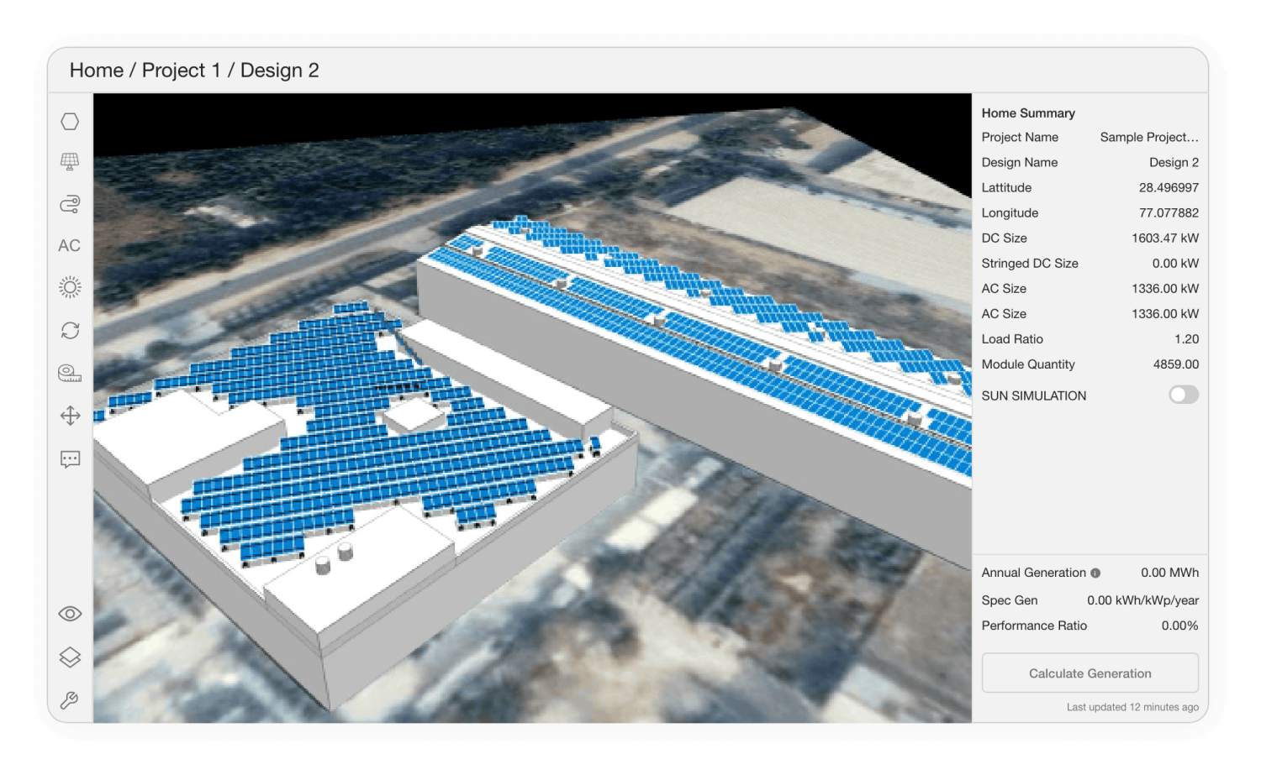Open the layers stack panel

point(70,657)
